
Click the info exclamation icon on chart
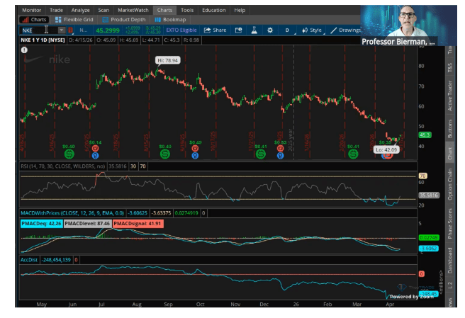click(x=24, y=50)
